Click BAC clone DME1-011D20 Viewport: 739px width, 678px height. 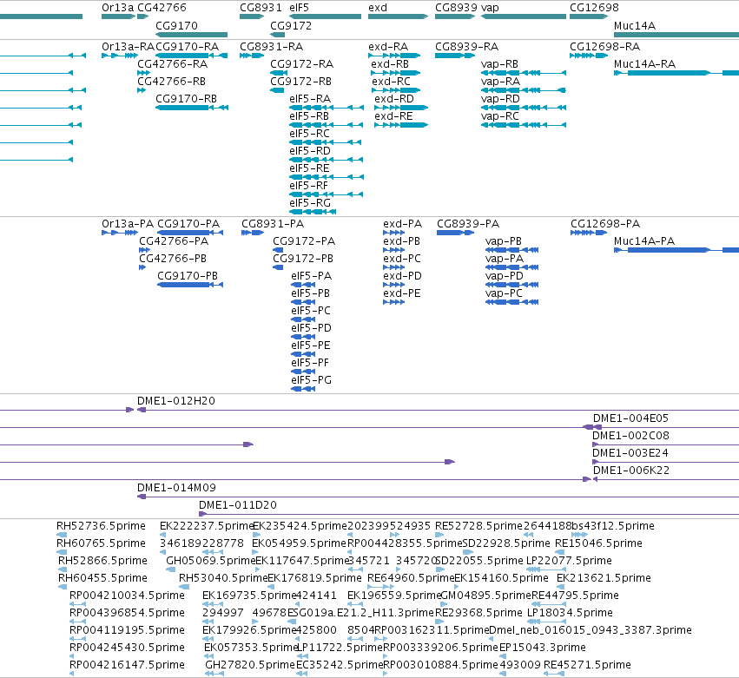[469, 515]
